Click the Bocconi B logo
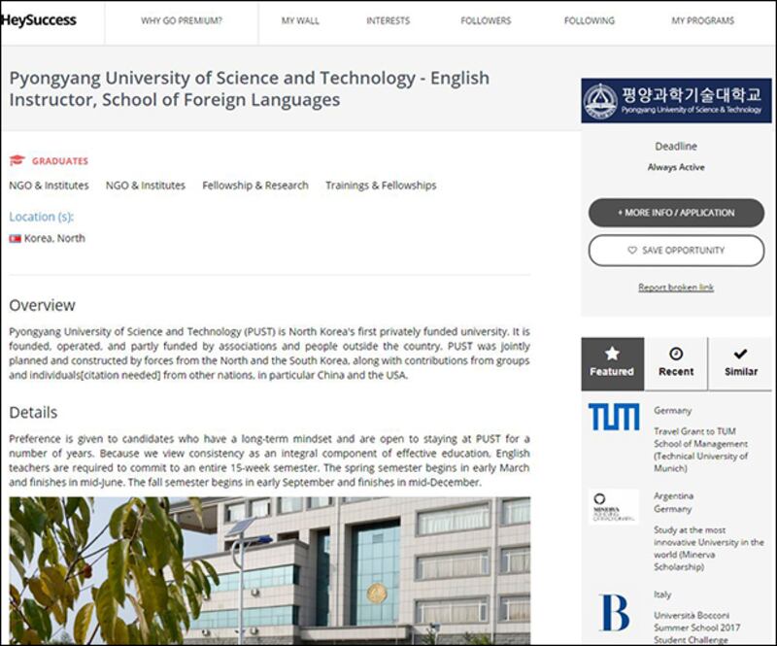The height and width of the screenshot is (646, 777). click(614, 613)
